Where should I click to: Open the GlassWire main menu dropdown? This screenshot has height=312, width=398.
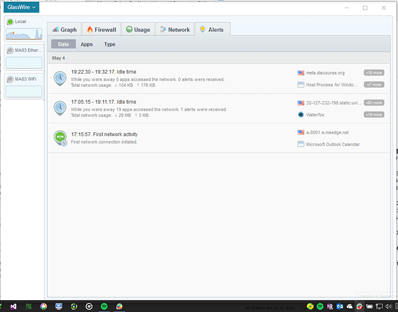(22, 7)
